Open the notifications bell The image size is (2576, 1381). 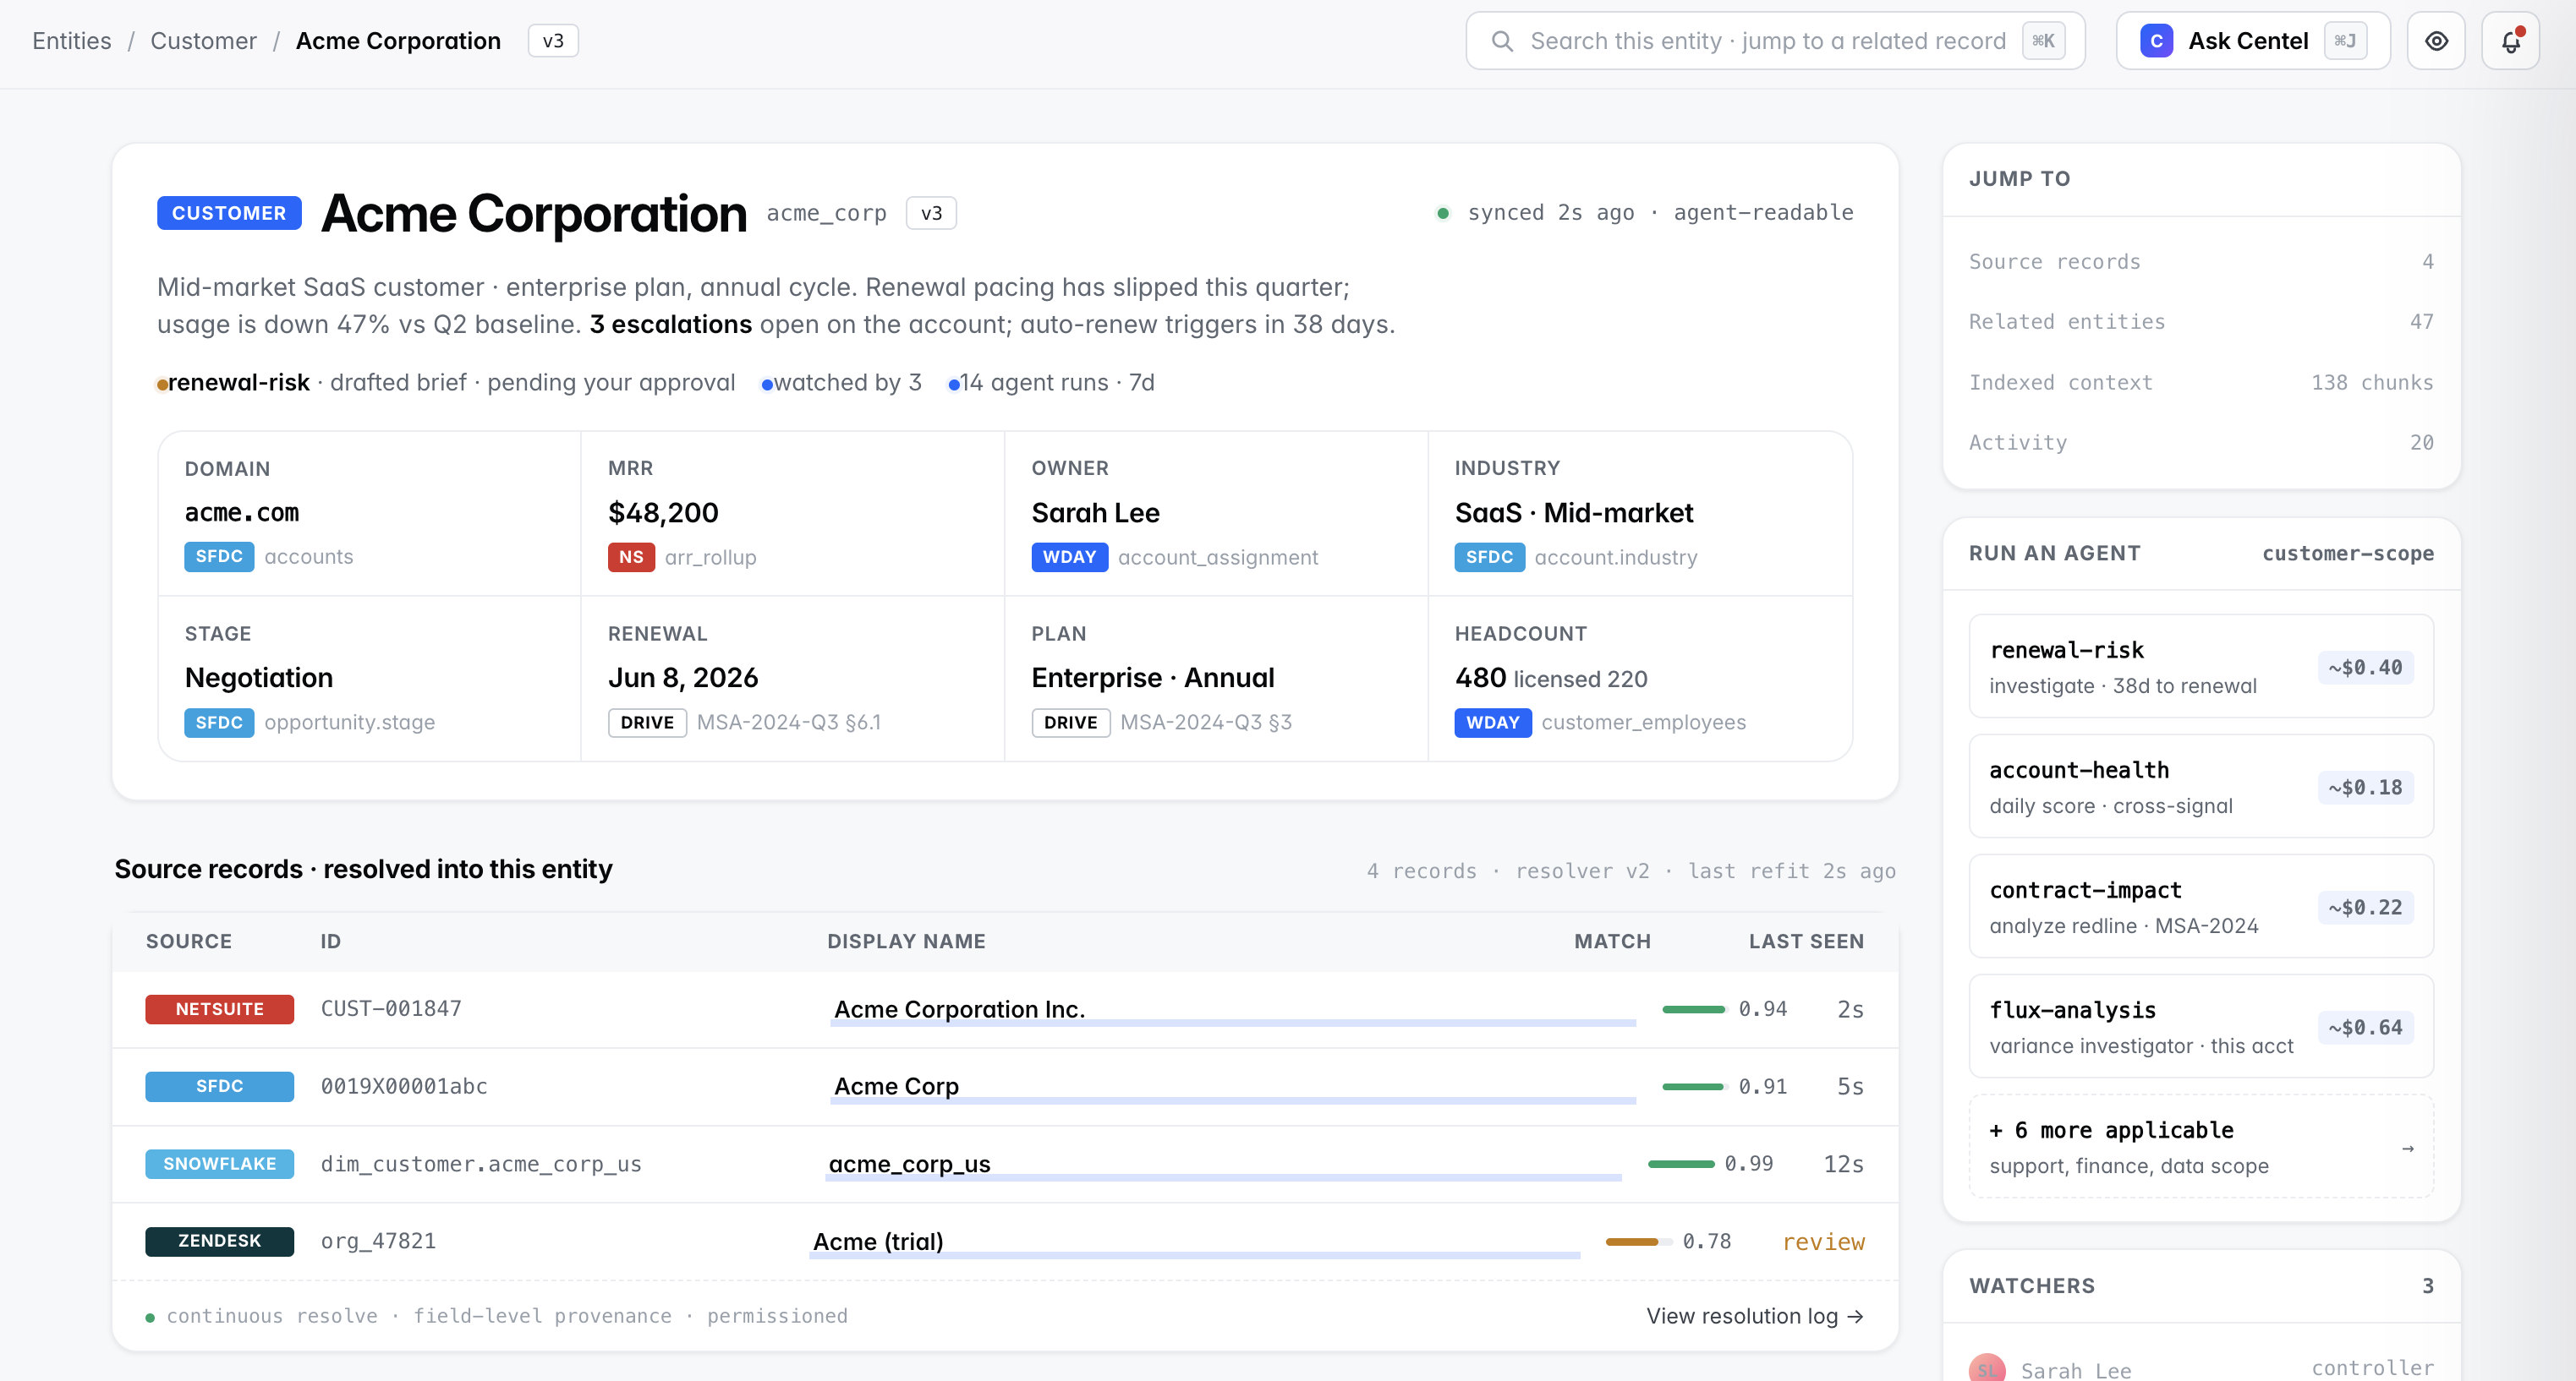(x=2510, y=41)
